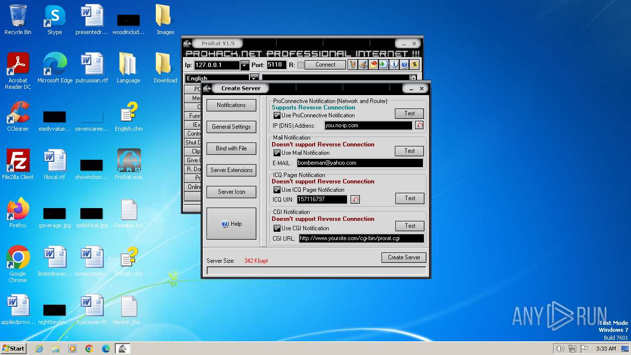
Task: Open the Server Icon section
Action: 231,192
